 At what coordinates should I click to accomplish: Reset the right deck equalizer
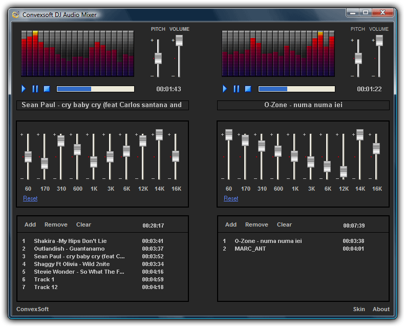(x=231, y=198)
